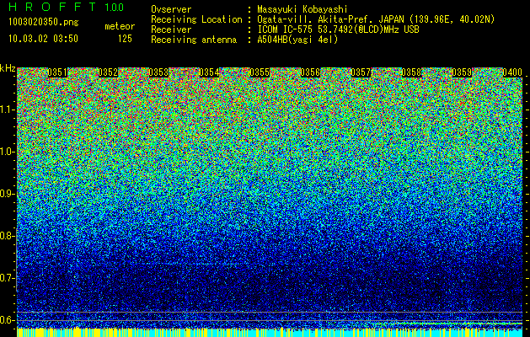Click the 0359 time marker

[462, 72]
